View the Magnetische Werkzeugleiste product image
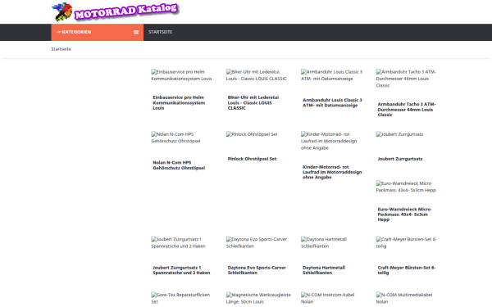Image resolution: width=492 pixels, height=307 pixels. click(x=258, y=298)
